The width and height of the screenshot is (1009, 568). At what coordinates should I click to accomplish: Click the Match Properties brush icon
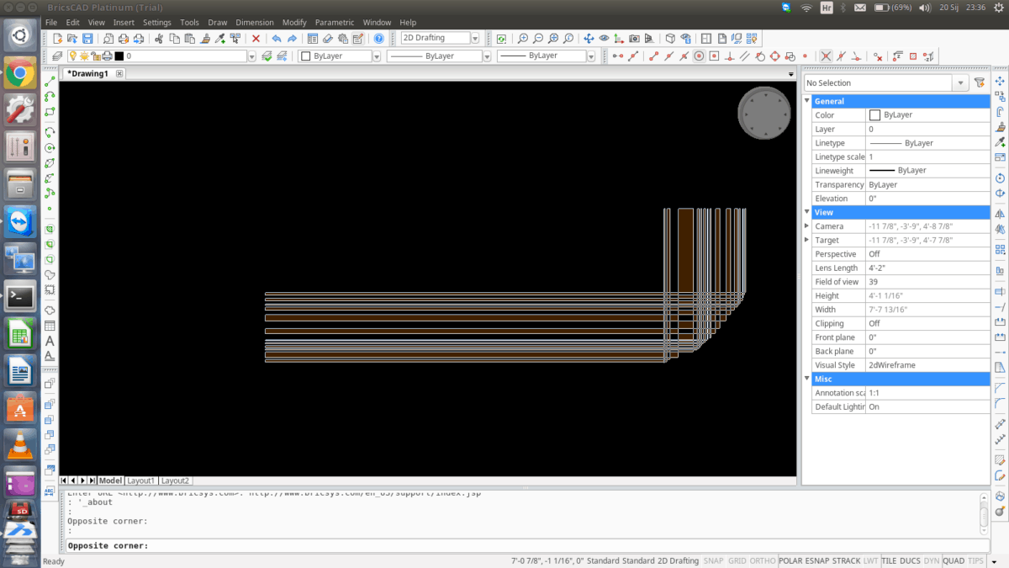coord(205,39)
